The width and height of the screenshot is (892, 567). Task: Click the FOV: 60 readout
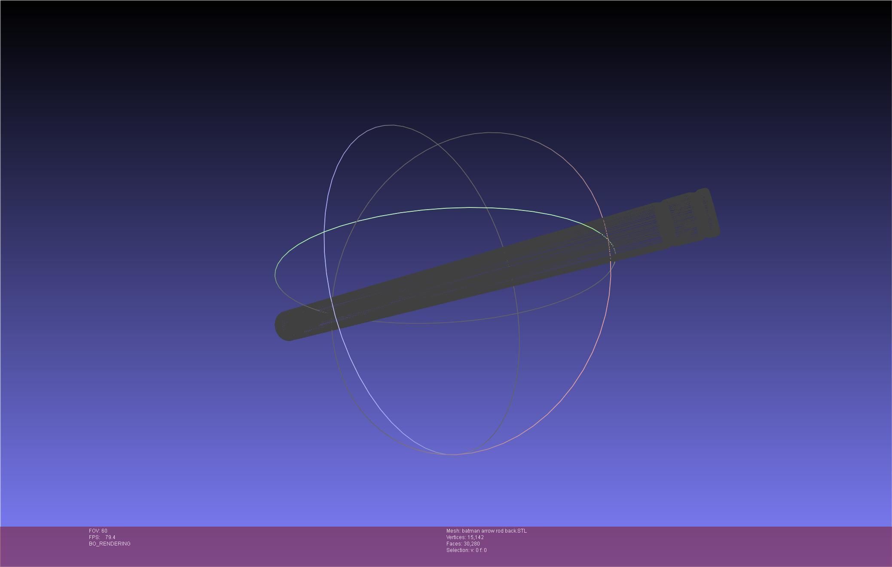click(98, 531)
